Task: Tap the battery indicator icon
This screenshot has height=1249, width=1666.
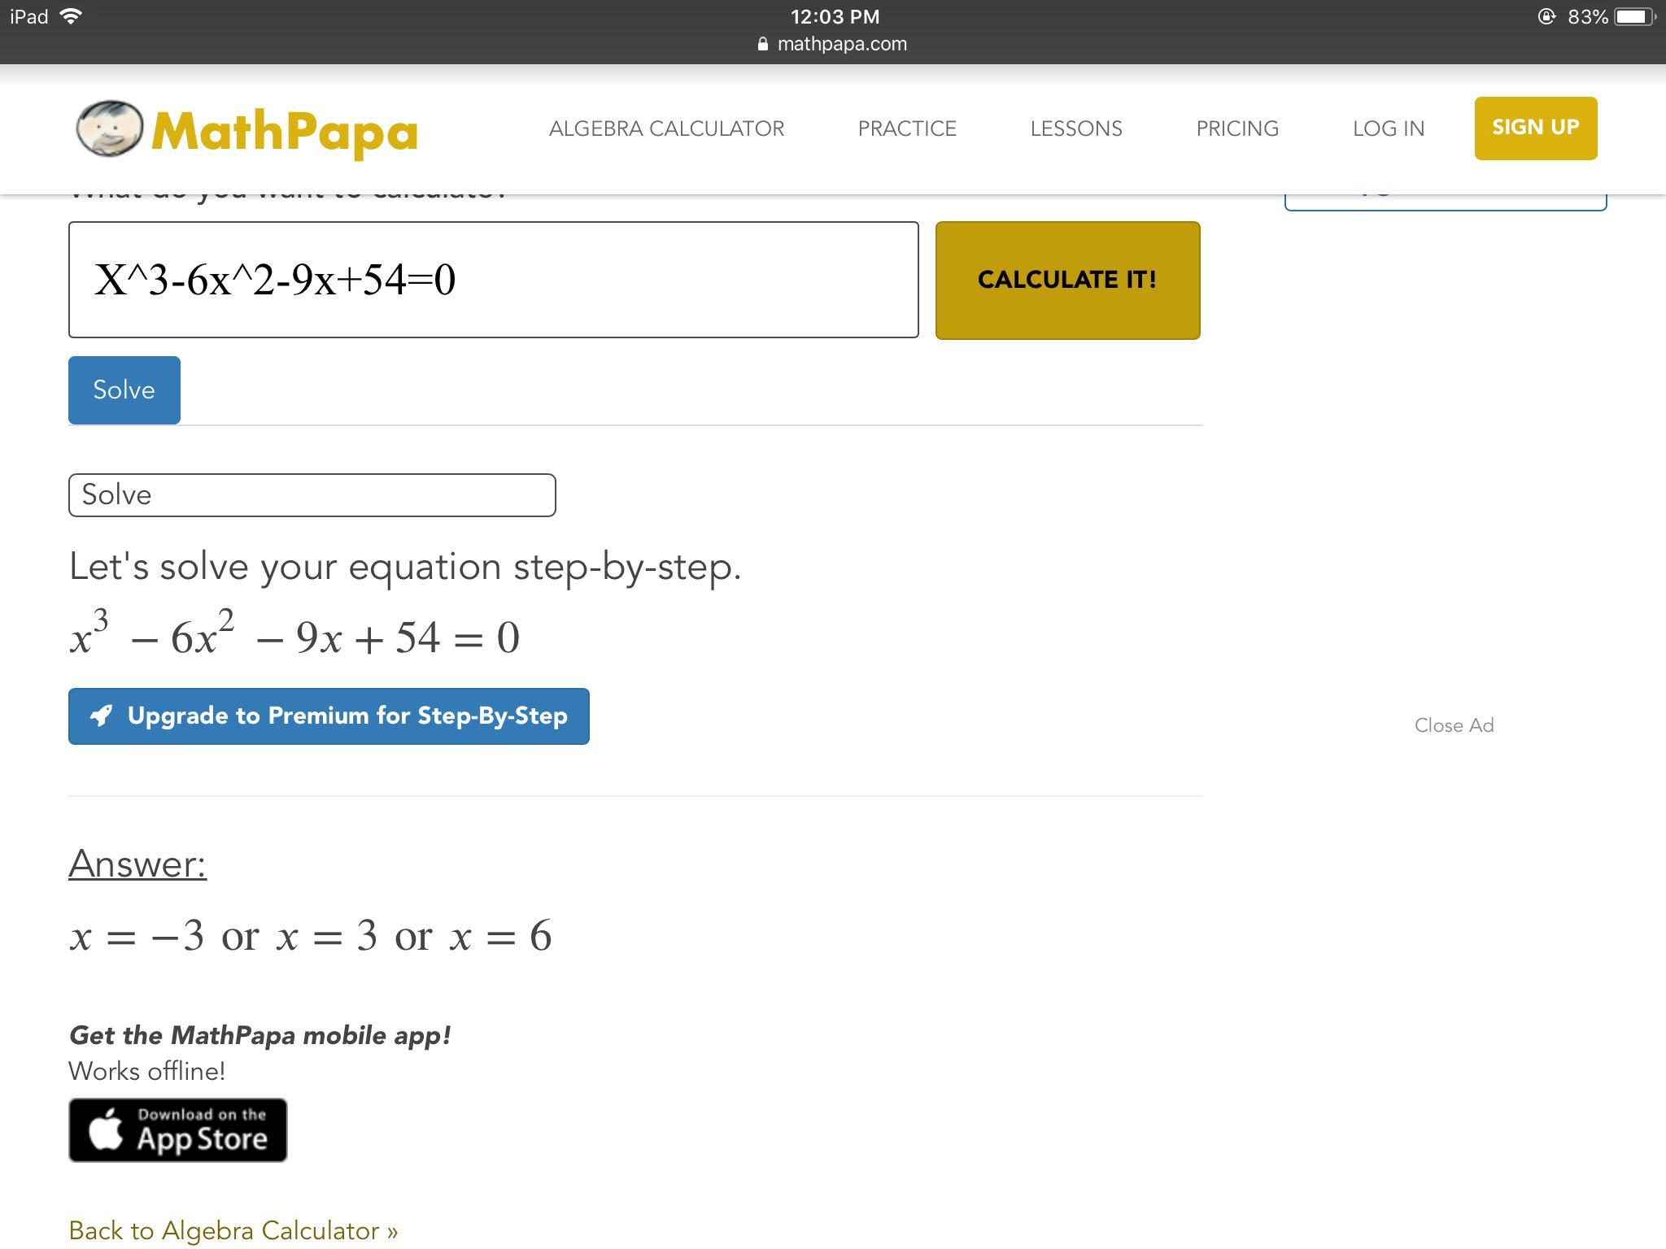Action: pyautogui.click(x=1633, y=17)
